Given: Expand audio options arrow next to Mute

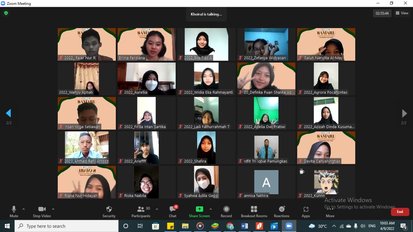Looking at the screenshot, I should click(x=24, y=209).
